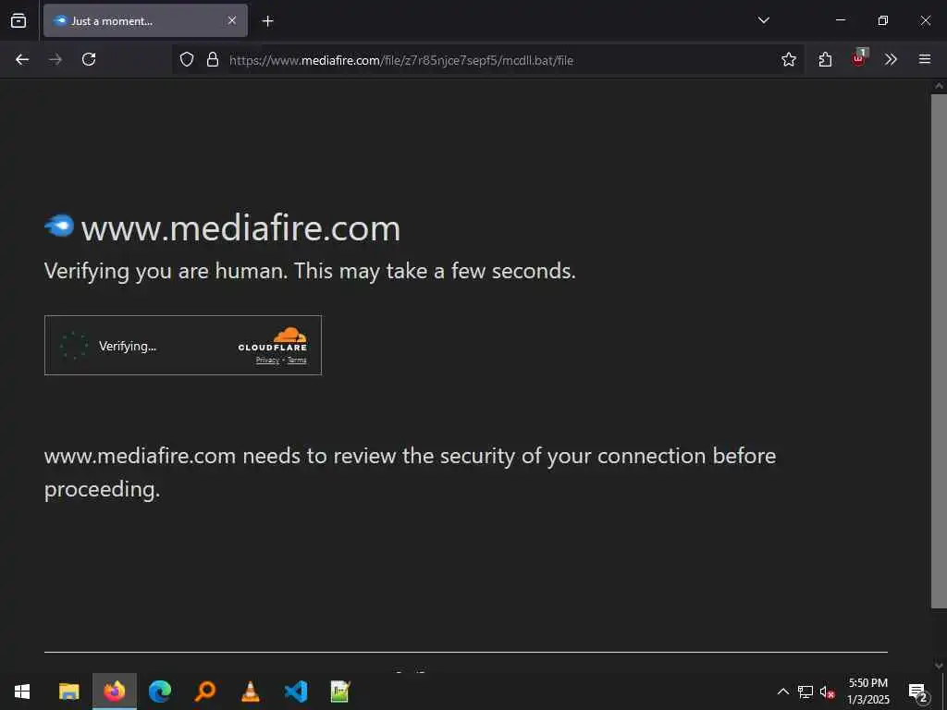Open network status tray icon
This screenshot has height=710, width=947.
point(806,692)
